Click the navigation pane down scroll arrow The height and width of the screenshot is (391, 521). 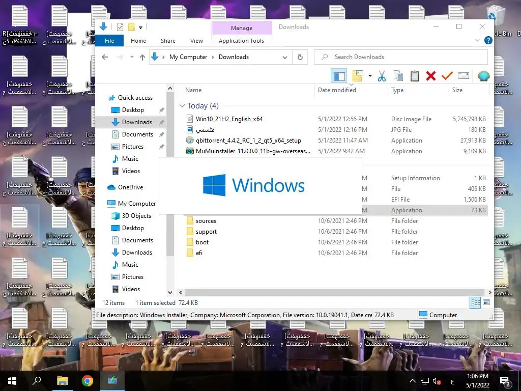pyautogui.click(x=170, y=293)
